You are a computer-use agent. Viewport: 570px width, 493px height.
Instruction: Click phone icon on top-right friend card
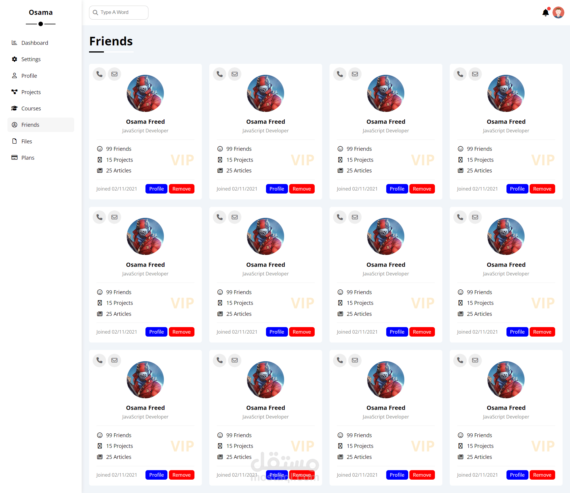click(460, 74)
